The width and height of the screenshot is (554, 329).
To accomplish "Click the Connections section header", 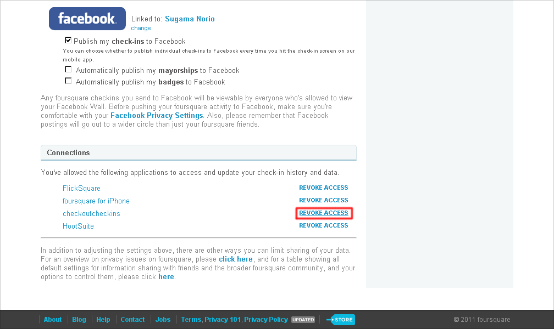I will 198,152.
